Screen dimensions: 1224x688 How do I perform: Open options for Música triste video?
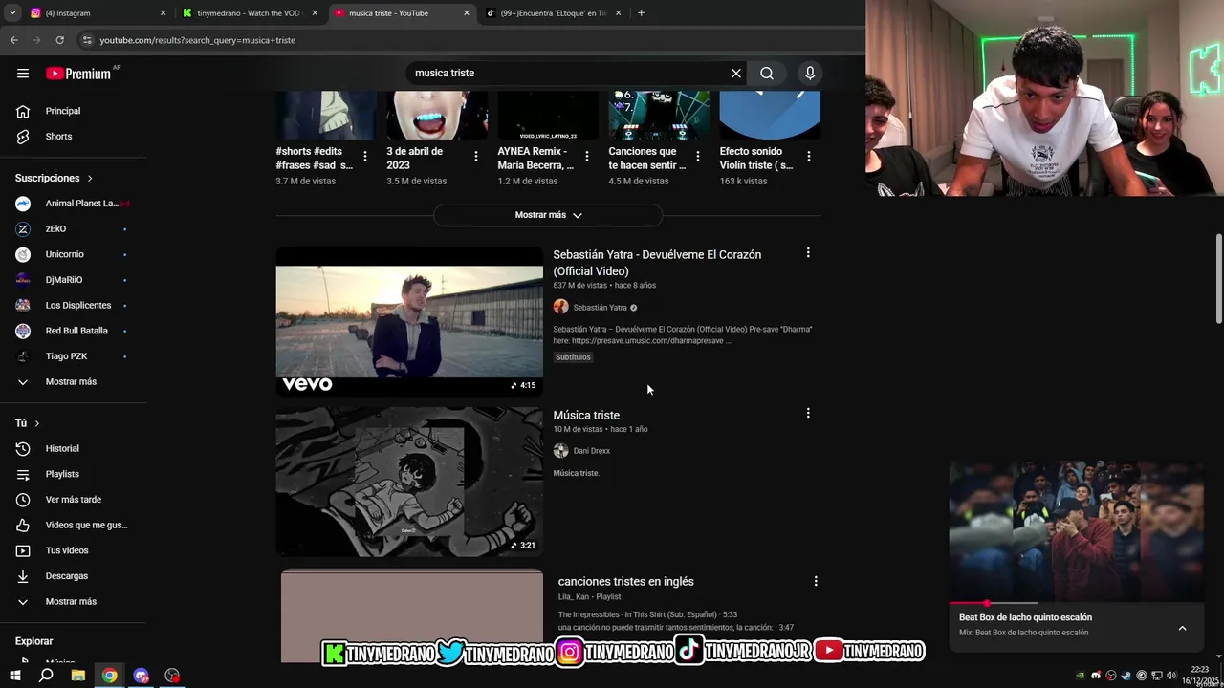point(808,414)
